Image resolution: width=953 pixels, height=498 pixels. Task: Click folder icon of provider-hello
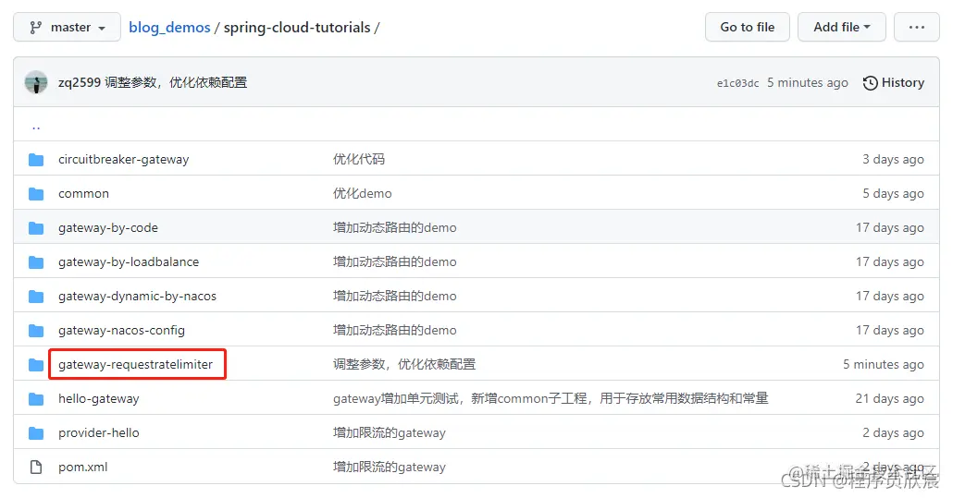(36, 433)
